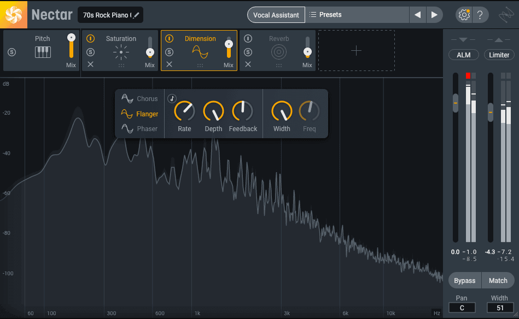Click the output gain -4.3 value
This screenshot has width=519, height=319.
coord(490,252)
